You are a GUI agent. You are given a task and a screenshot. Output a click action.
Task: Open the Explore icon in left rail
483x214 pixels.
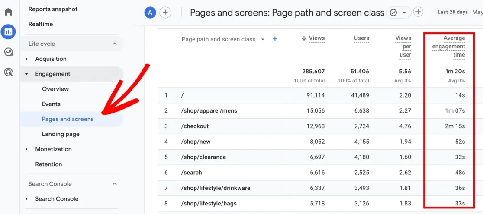[x=8, y=52]
